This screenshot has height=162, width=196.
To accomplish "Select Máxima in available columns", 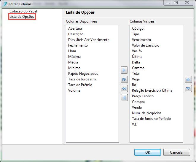I will point(74,57).
